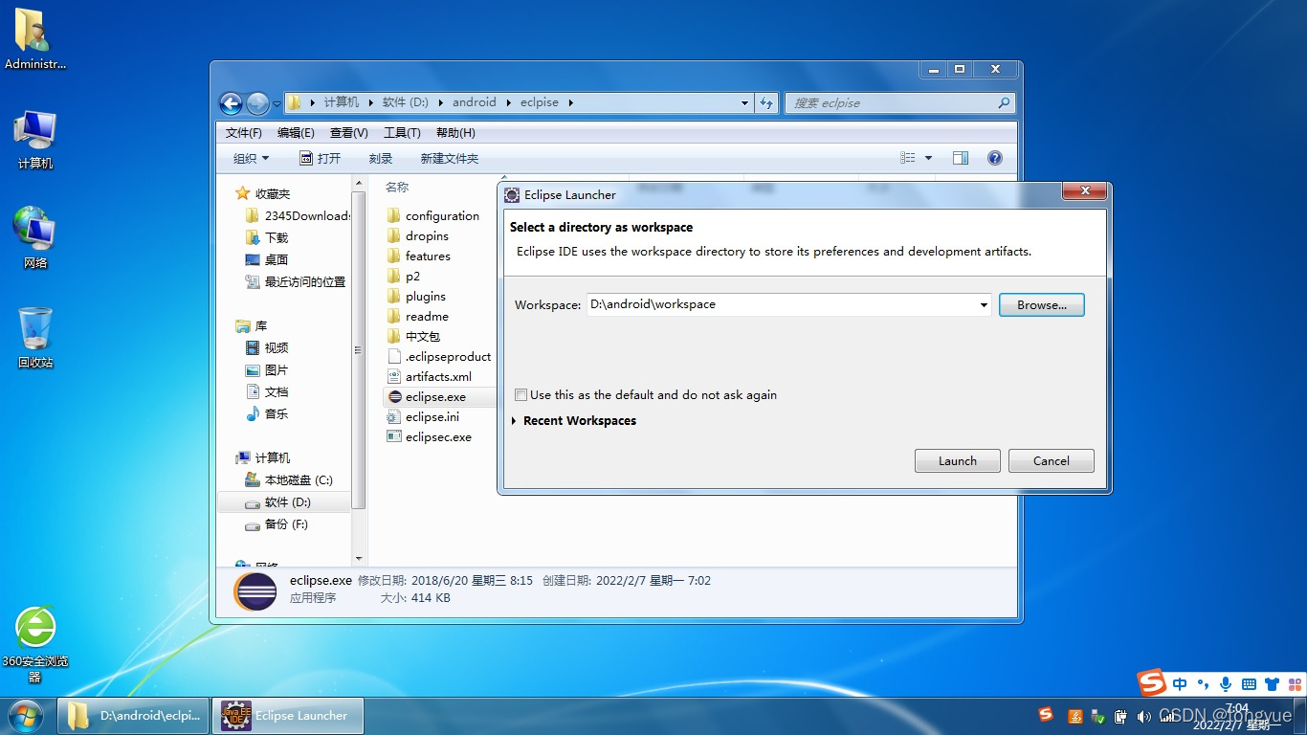The height and width of the screenshot is (735, 1307).
Task: Switch to Eclipse Launcher taskbar button
Action: pyautogui.click(x=287, y=715)
